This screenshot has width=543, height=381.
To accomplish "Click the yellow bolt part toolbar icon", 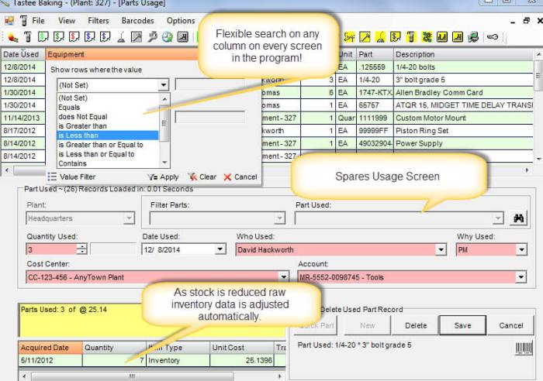I will tap(410, 36).
